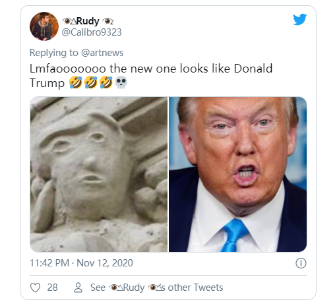The image size is (335, 304).
Task: Click the Rudy display name
Action: click(x=88, y=21)
